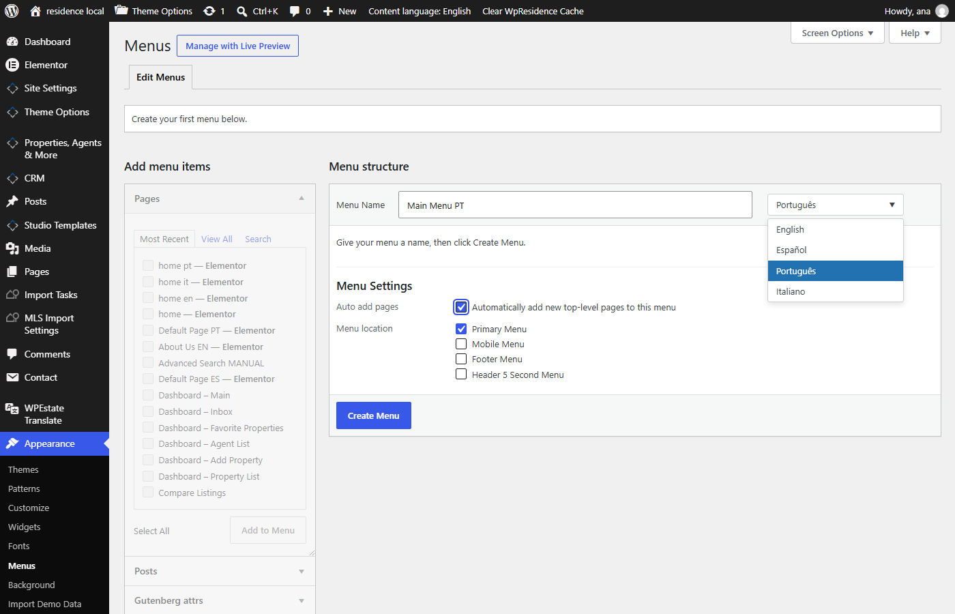The height and width of the screenshot is (614, 955).
Task: Open Widgets in Appearance submenu
Action: pyautogui.click(x=25, y=527)
